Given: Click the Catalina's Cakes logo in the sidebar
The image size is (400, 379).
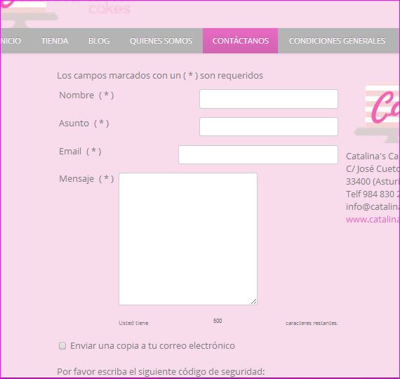Looking at the screenshot, I should click(x=377, y=113).
